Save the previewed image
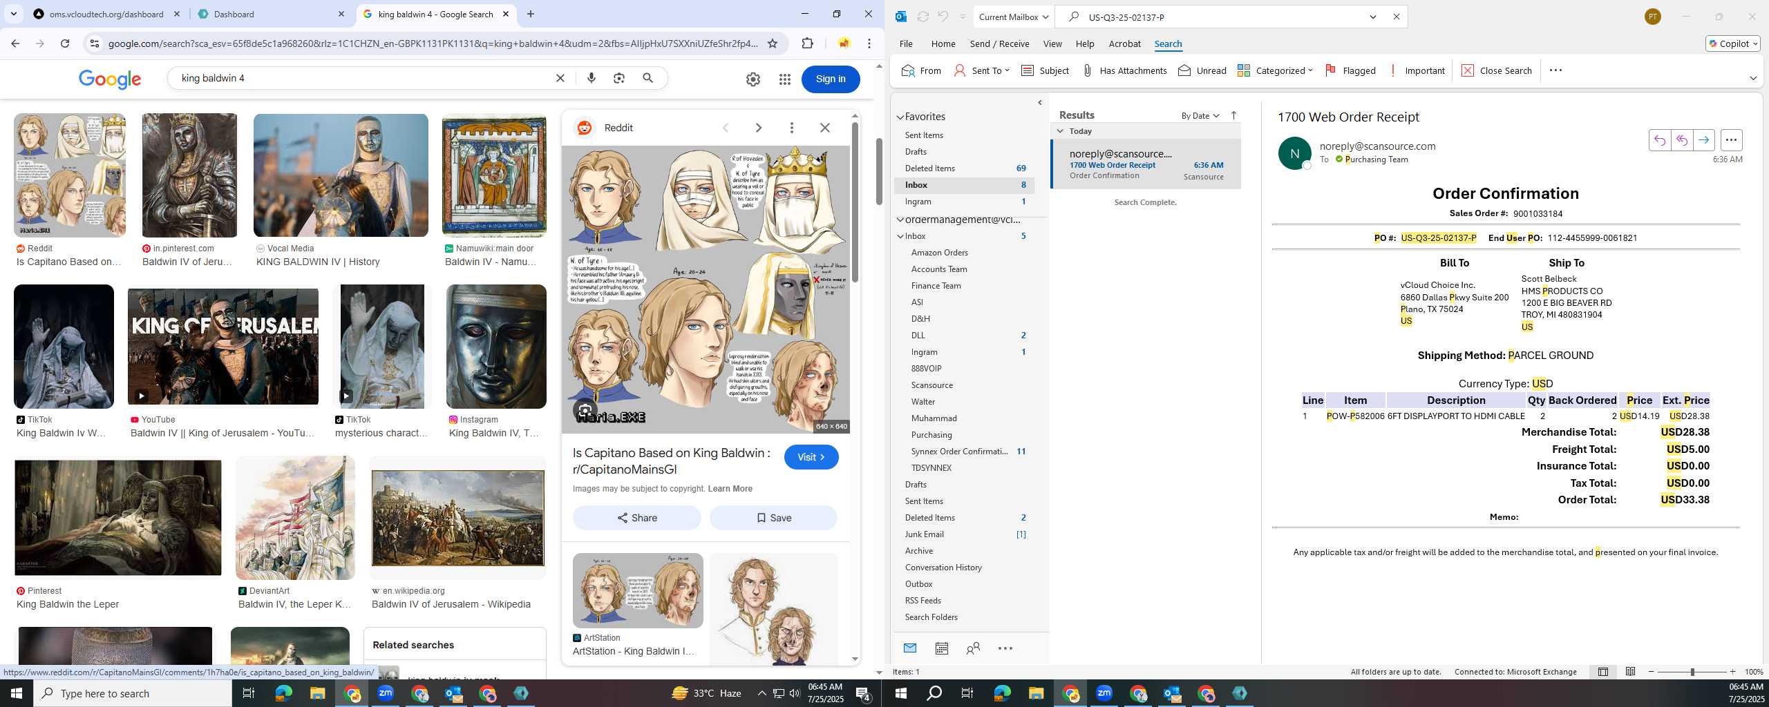 coord(773,518)
